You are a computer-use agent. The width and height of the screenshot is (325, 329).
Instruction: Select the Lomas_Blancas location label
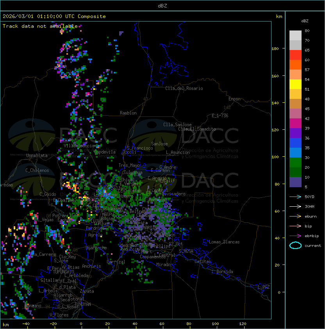(224, 242)
